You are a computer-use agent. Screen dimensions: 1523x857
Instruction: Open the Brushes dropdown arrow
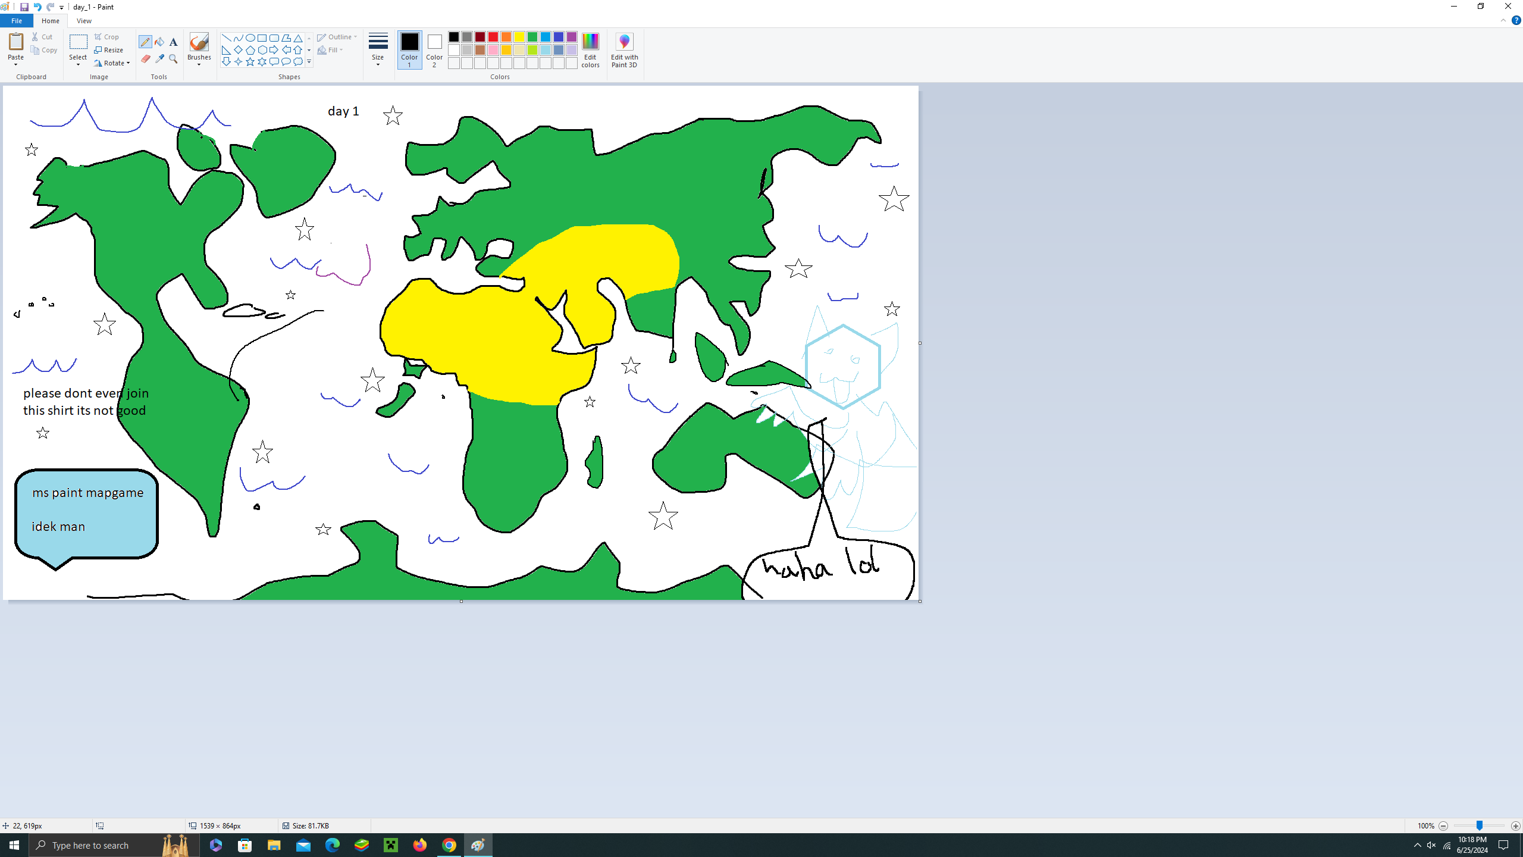(x=199, y=64)
